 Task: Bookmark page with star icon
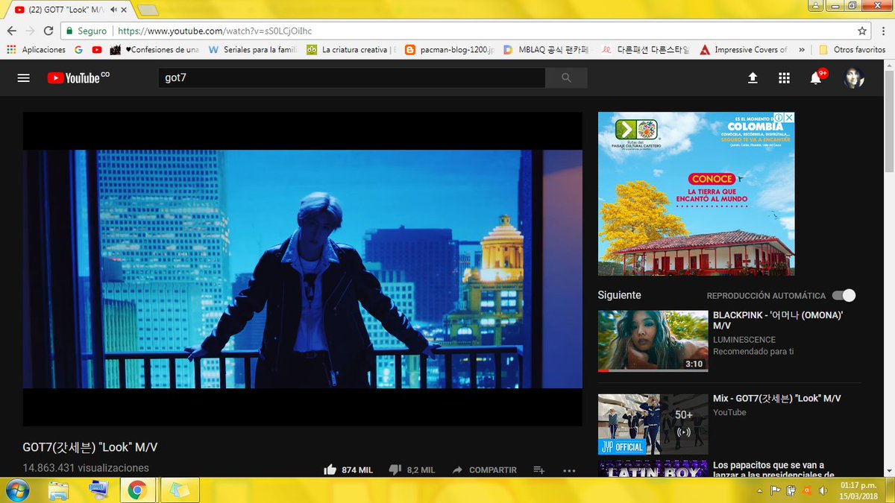point(862,31)
